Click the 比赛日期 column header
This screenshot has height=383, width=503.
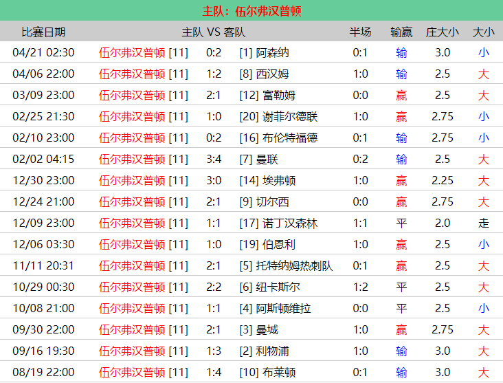point(43,32)
